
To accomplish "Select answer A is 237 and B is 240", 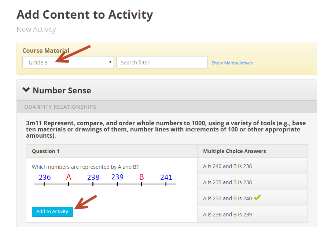I will (252, 198).
